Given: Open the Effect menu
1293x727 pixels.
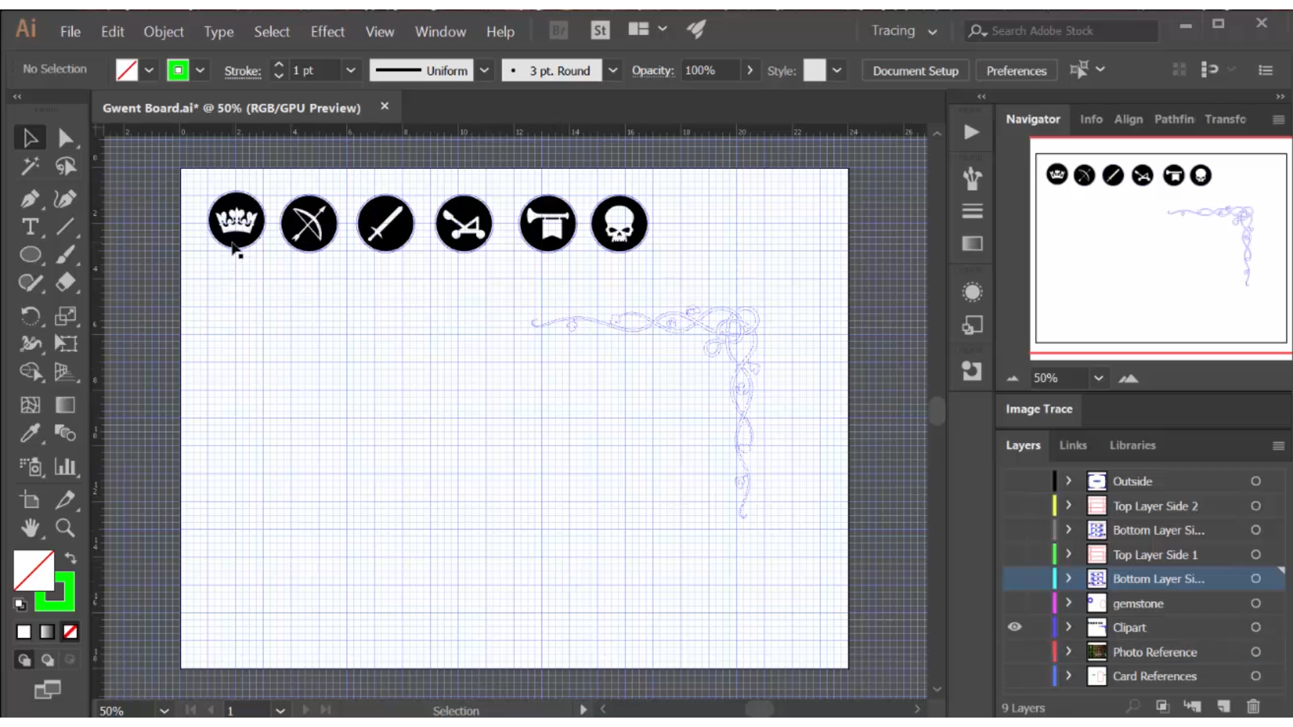Looking at the screenshot, I should click(327, 32).
